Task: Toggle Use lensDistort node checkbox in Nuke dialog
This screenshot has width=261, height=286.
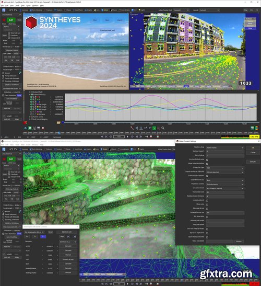Action: (x=207, y=159)
